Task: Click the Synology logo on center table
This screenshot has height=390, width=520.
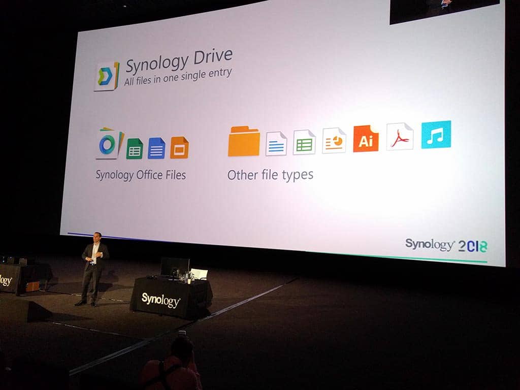Action: (x=161, y=300)
